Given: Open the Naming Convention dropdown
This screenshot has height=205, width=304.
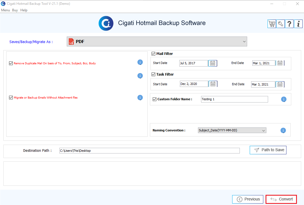Looking at the screenshot, I should 232,130.
